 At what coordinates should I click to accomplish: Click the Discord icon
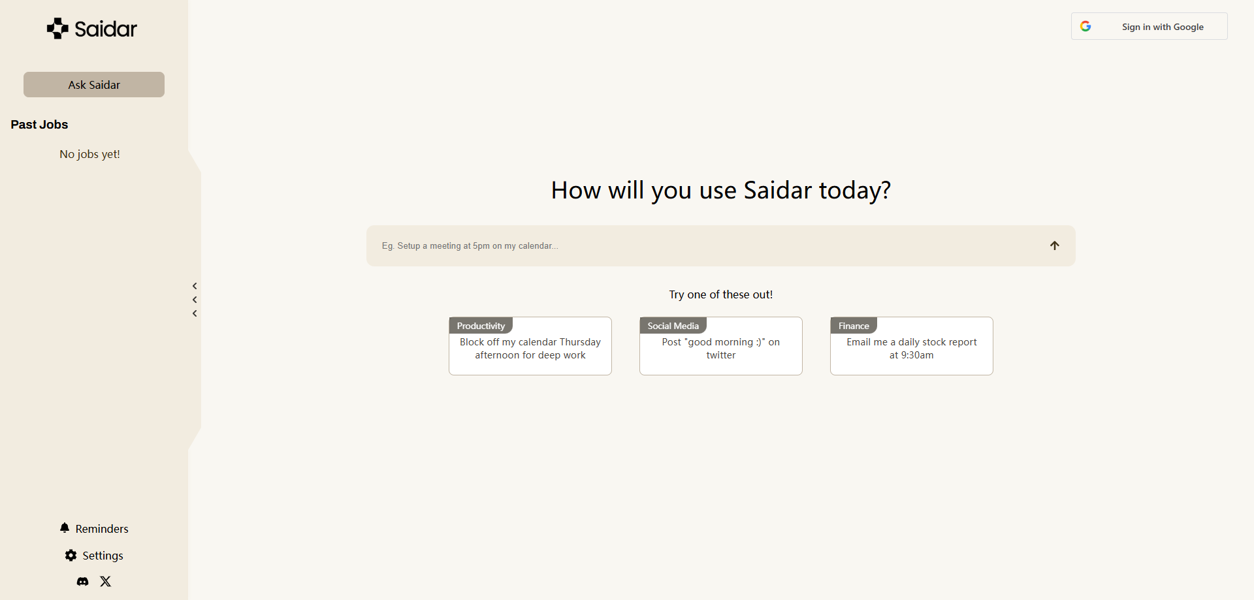pos(82,581)
